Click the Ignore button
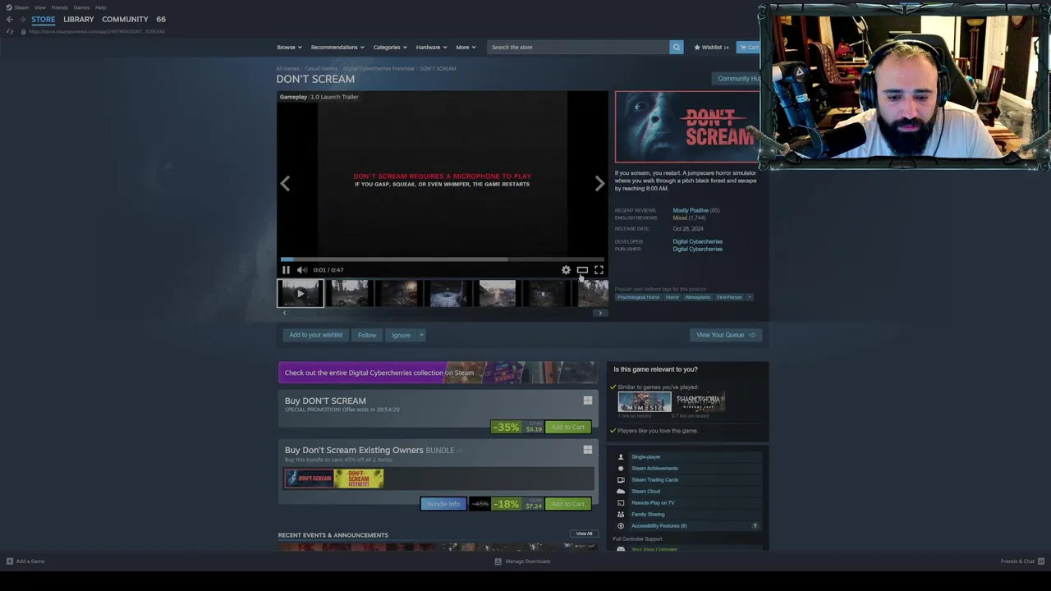 click(401, 335)
